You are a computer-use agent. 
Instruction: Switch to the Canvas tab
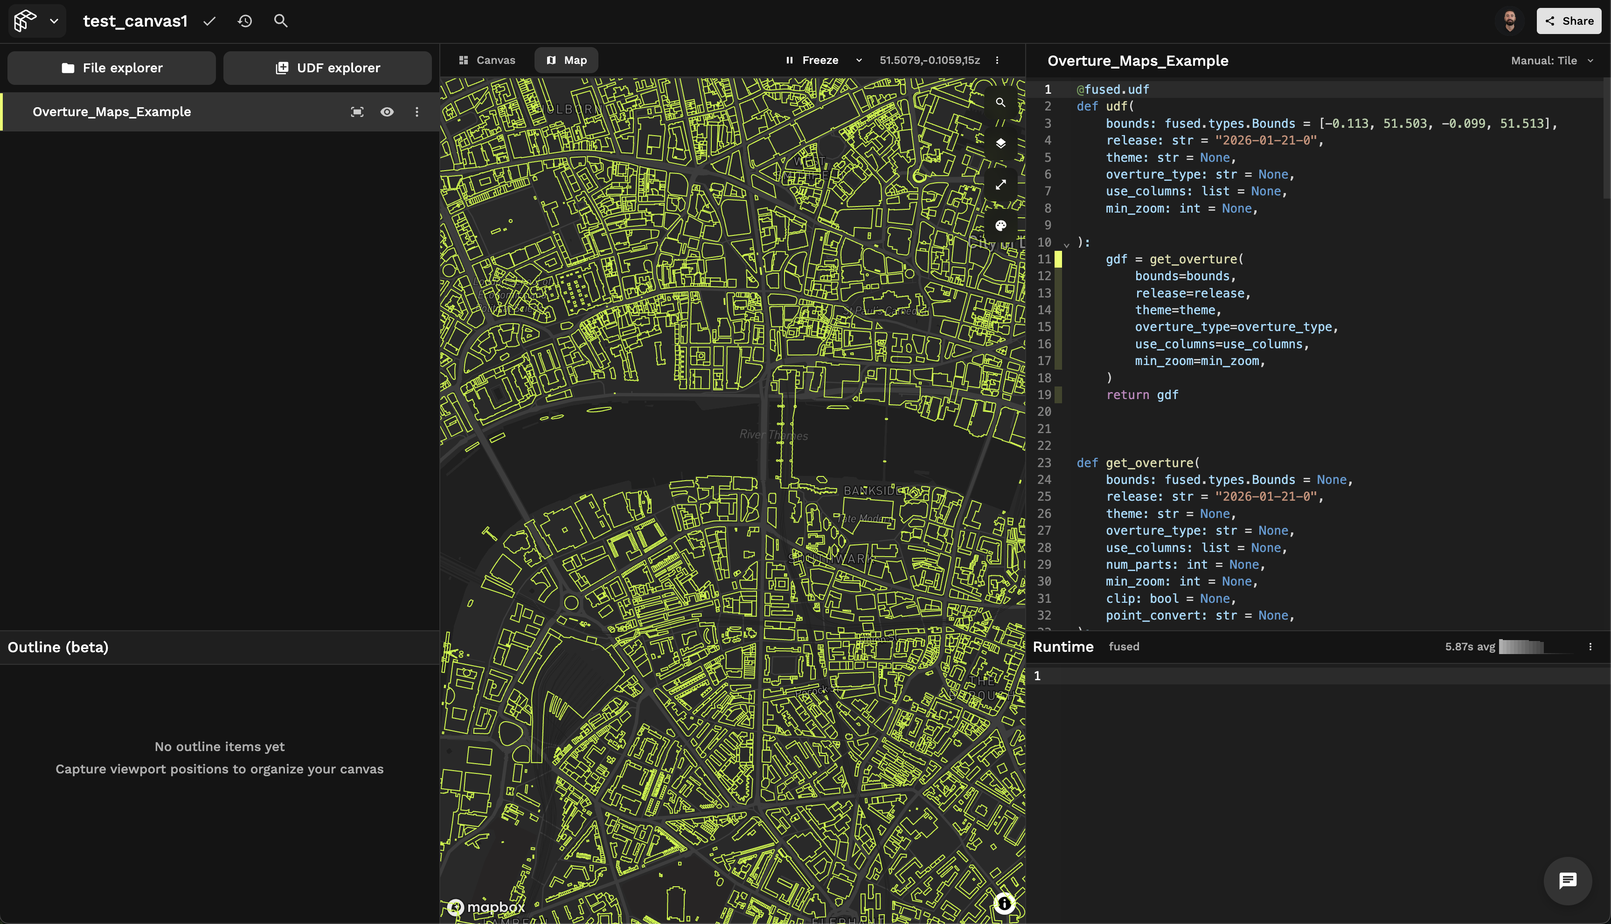pos(487,60)
